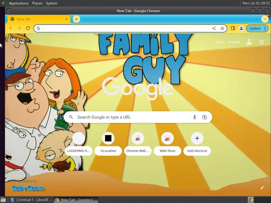Select New Tab - Google Chrome taskbar entry
Image resolution: width=271 pixels, height=203 pixels.
pyautogui.click(x=76, y=200)
